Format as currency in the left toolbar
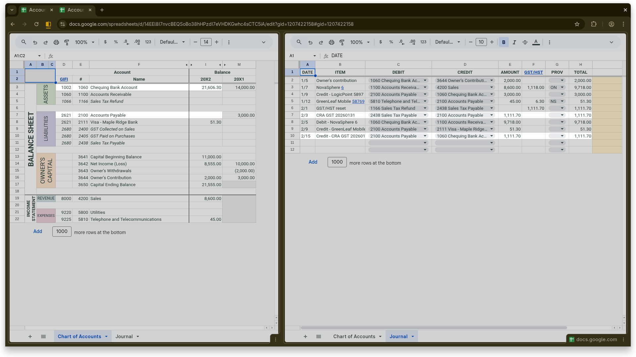This screenshot has height=357, width=636. (x=105, y=42)
